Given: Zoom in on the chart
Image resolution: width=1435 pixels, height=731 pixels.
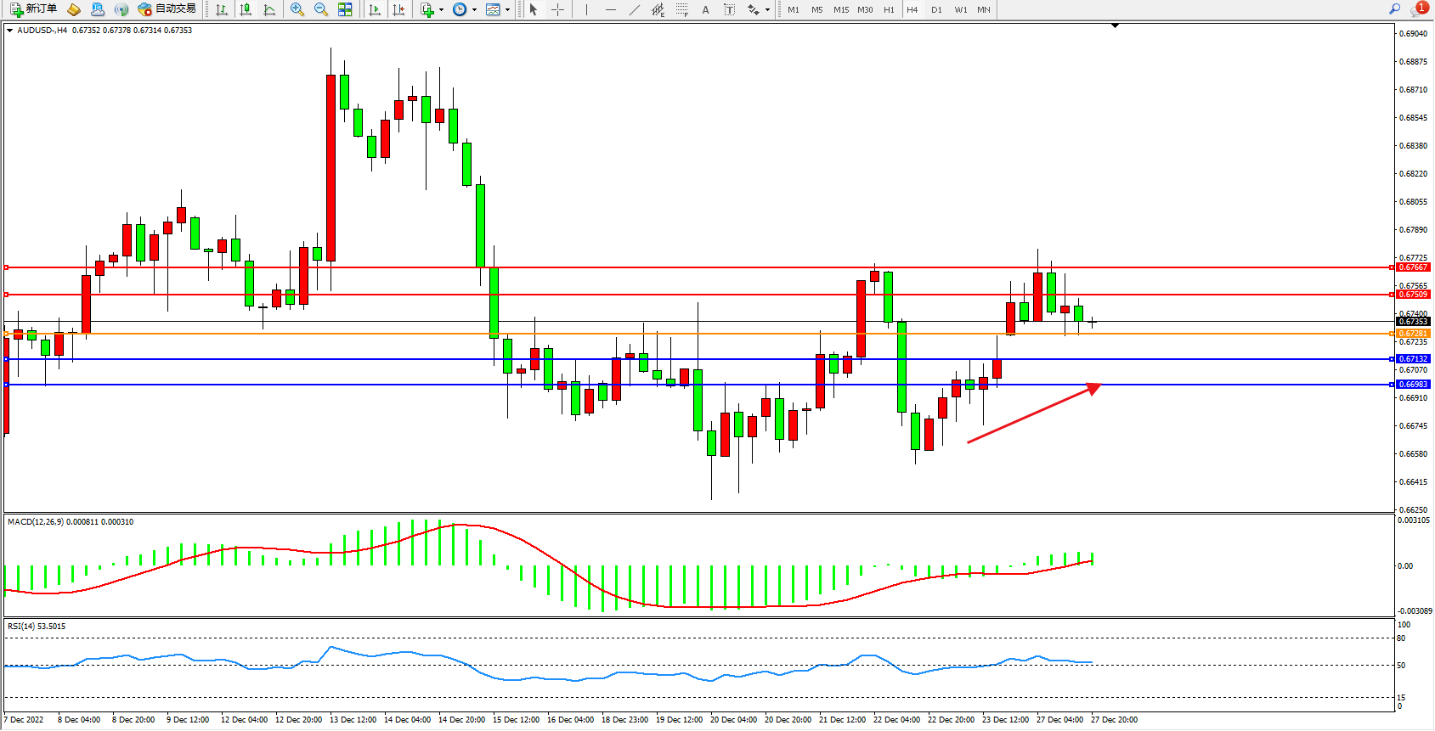Looking at the screenshot, I should 297,9.
